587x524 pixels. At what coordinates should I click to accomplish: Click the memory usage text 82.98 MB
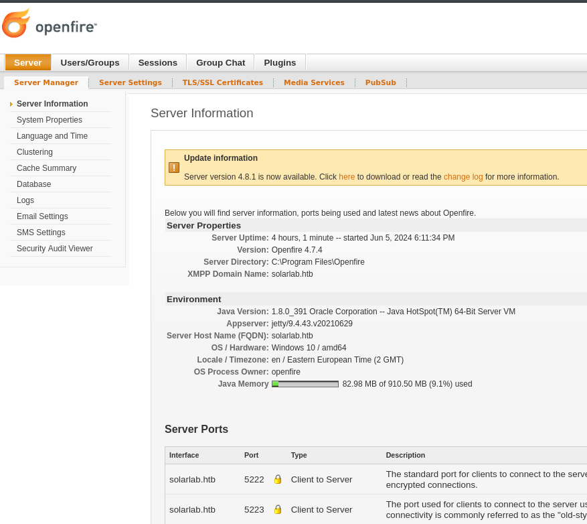[x=408, y=384]
